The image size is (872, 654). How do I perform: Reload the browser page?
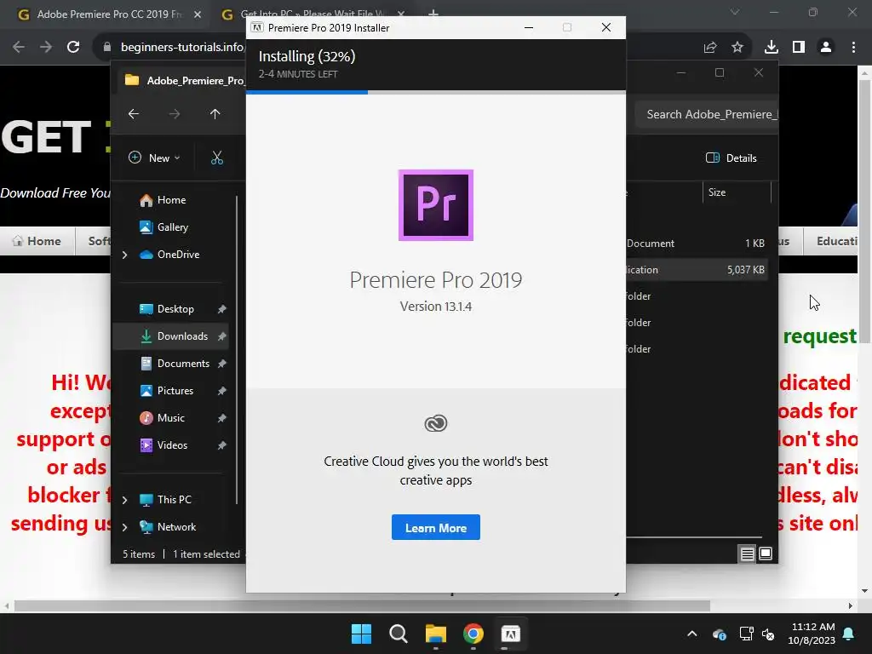(x=73, y=48)
